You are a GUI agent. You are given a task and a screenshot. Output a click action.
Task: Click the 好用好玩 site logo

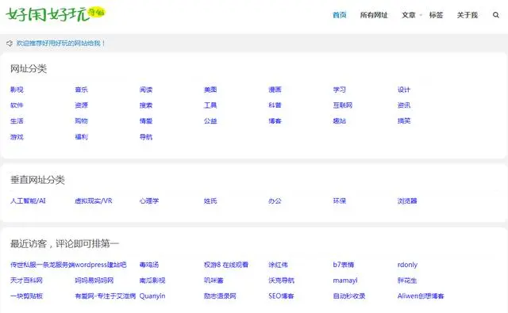(x=56, y=14)
